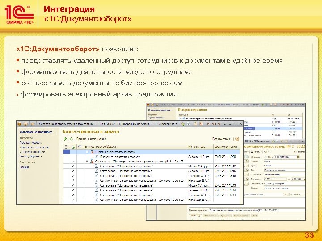Viewport: 322px width, 241px height.
Task: Select the last Ознакомиться с результатом согласования row
Action: 151,199
